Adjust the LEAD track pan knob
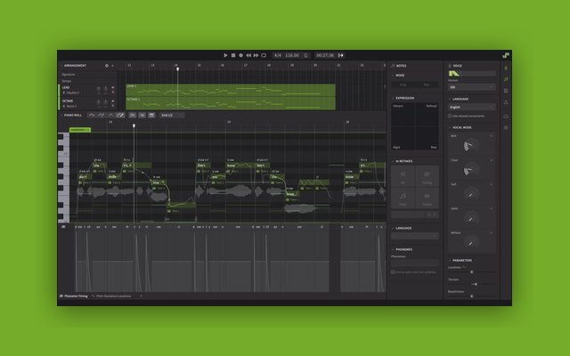 [105, 89]
